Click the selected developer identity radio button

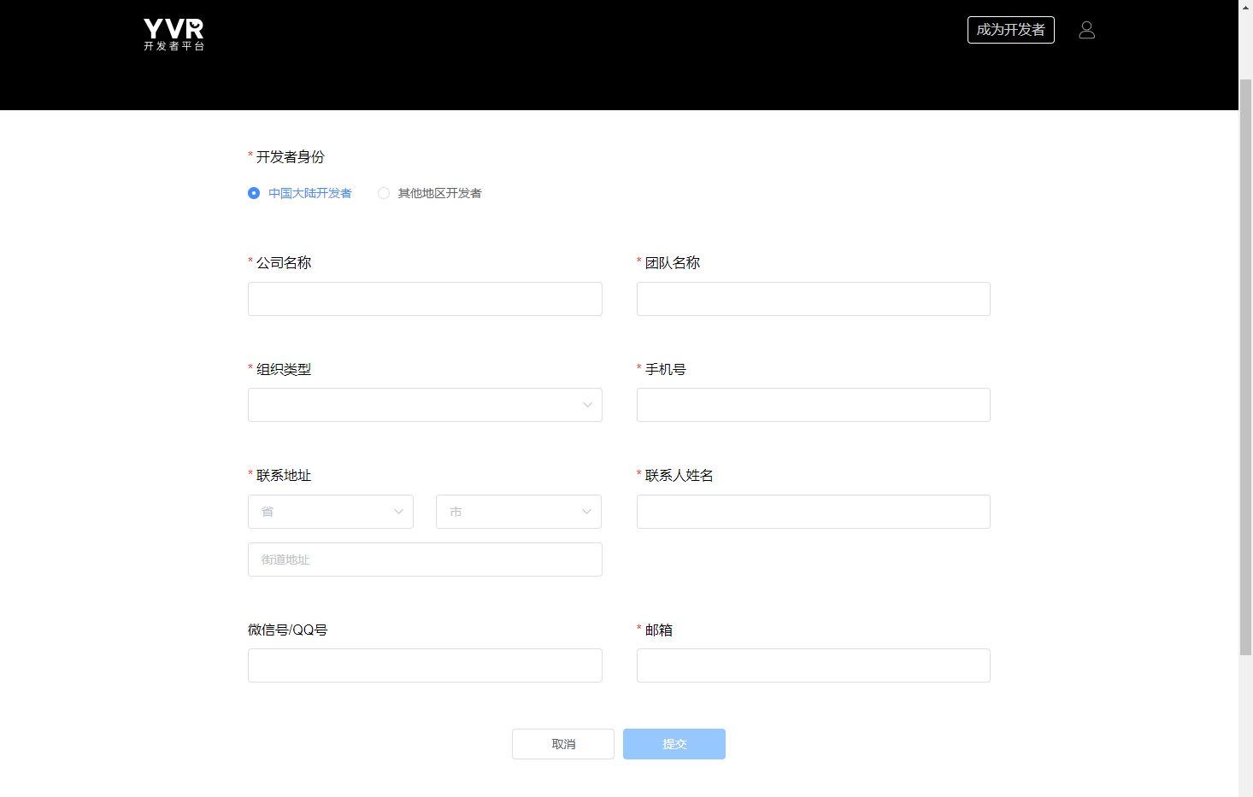click(253, 193)
